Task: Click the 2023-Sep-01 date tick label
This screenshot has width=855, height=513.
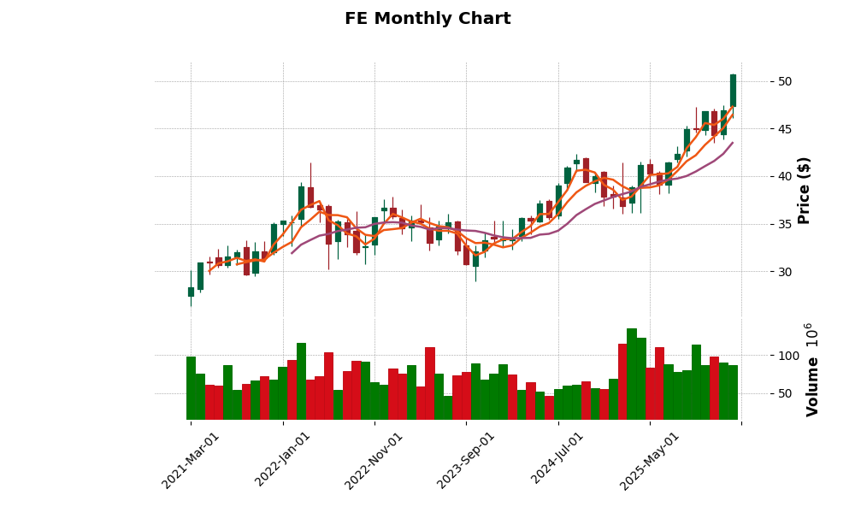Action: pyautogui.click(x=467, y=460)
